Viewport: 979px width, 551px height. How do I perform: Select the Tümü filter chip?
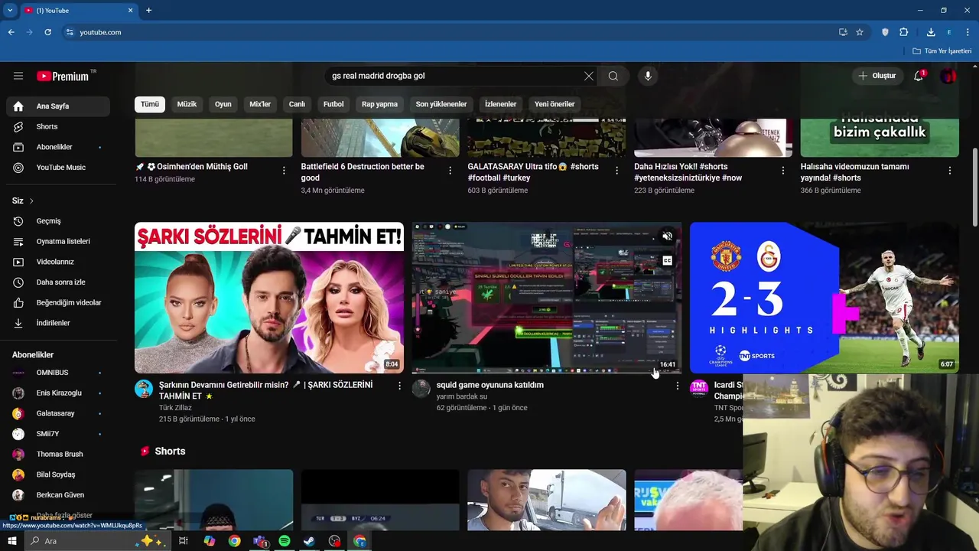150,104
